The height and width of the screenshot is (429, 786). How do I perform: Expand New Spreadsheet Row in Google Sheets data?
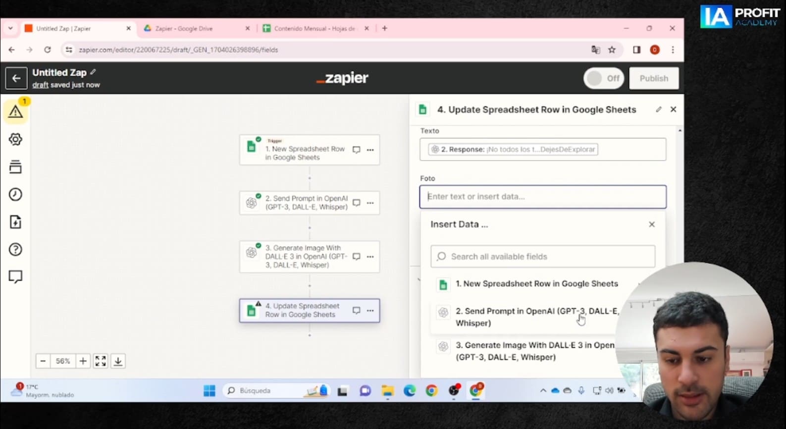pyautogui.click(x=537, y=284)
